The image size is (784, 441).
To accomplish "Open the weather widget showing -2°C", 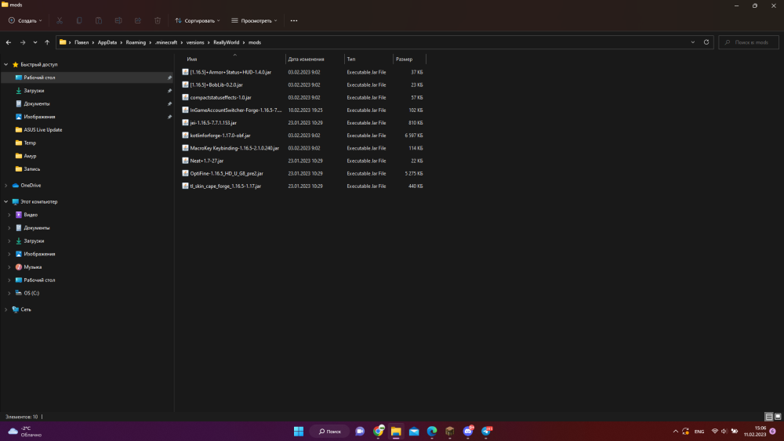I will click(x=25, y=432).
